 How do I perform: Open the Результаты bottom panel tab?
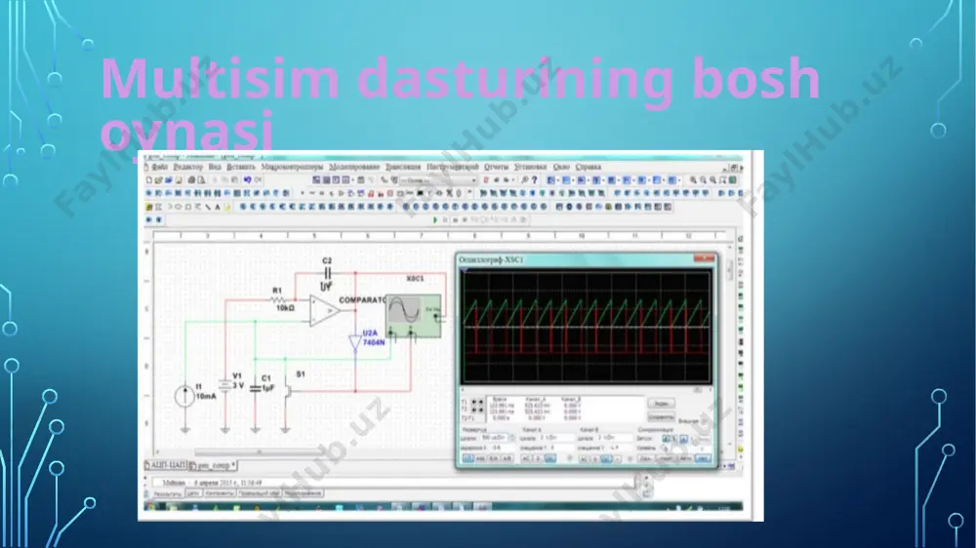point(168,493)
